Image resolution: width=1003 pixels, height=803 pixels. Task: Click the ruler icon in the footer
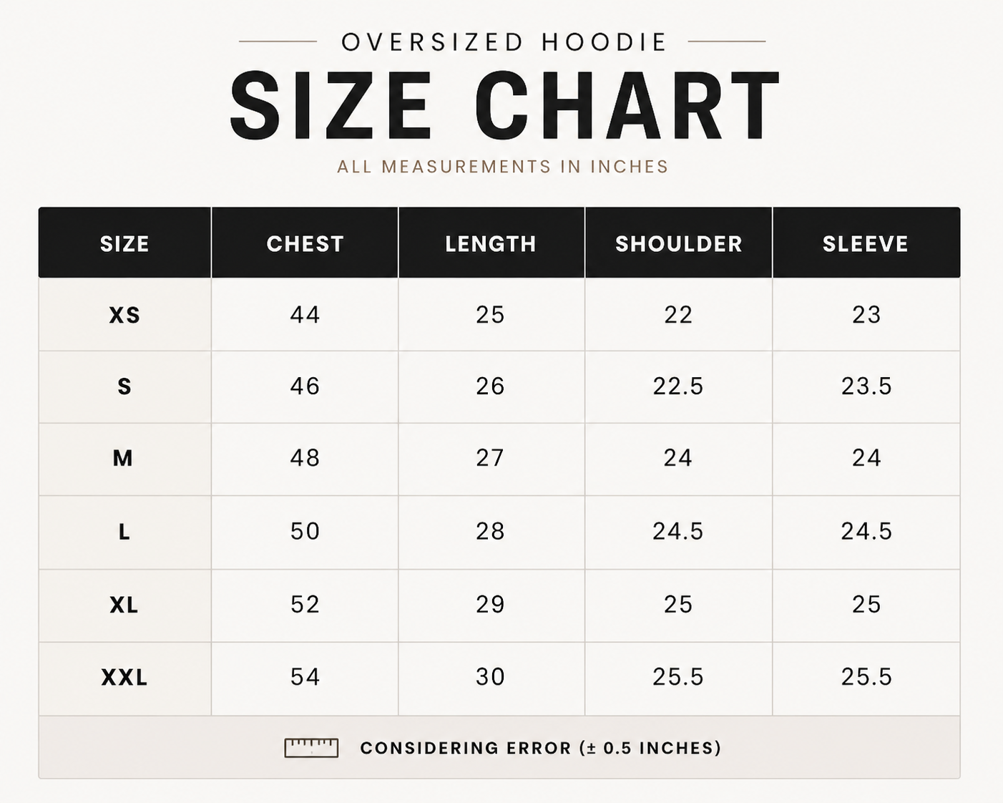311,748
